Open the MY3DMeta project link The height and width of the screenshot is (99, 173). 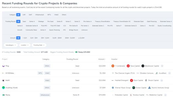click(10, 73)
